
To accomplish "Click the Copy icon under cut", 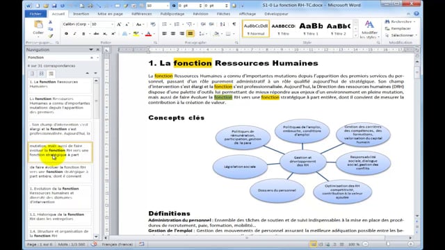I will (50, 29).
